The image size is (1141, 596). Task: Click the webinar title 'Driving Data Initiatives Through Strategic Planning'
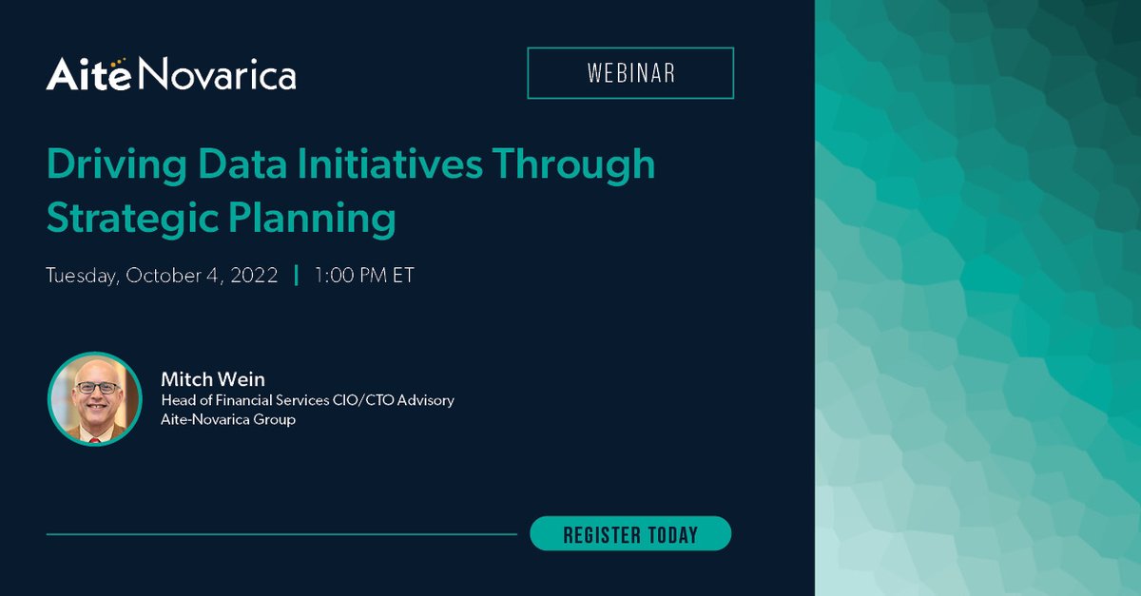[x=351, y=190]
